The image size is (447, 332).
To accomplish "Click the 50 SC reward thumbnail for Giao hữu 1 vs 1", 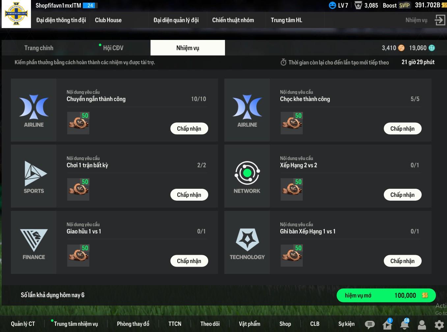I will 78,255.
